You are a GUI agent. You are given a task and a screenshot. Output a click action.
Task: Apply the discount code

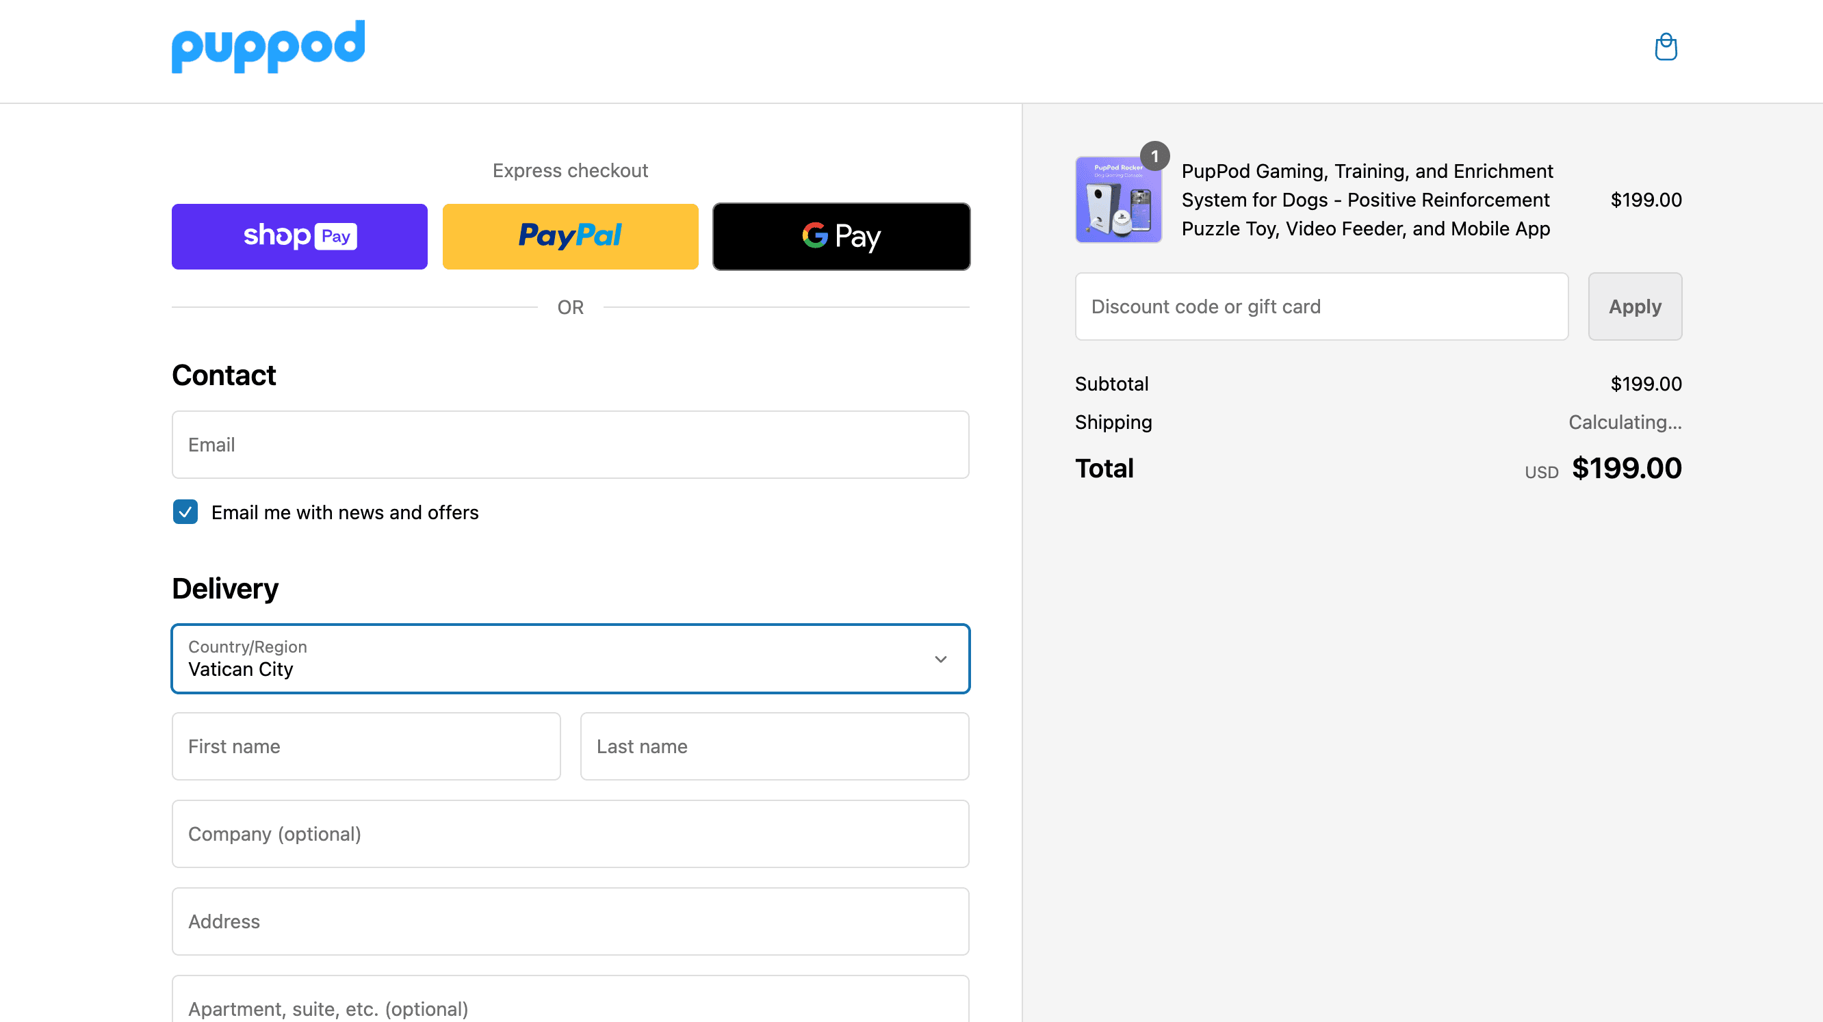(1635, 306)
